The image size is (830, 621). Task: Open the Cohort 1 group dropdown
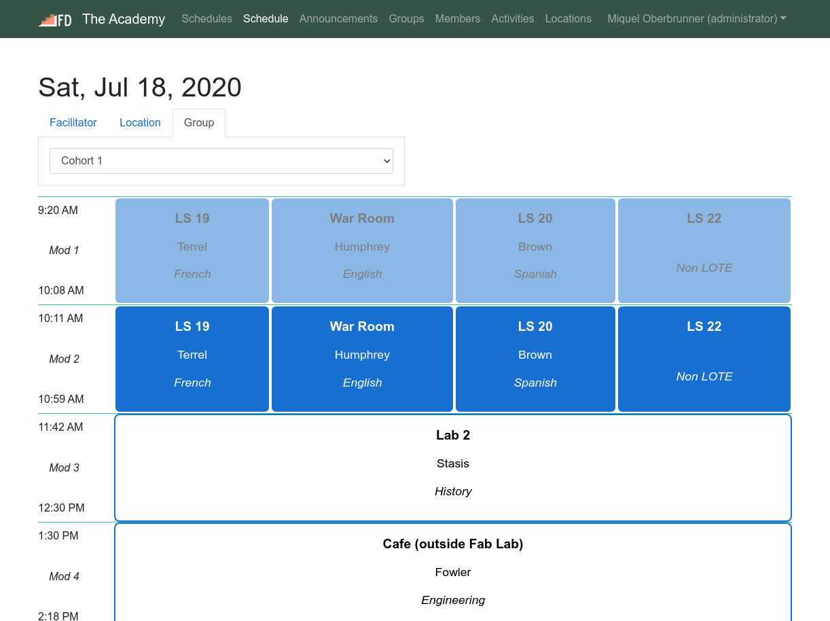221,161
